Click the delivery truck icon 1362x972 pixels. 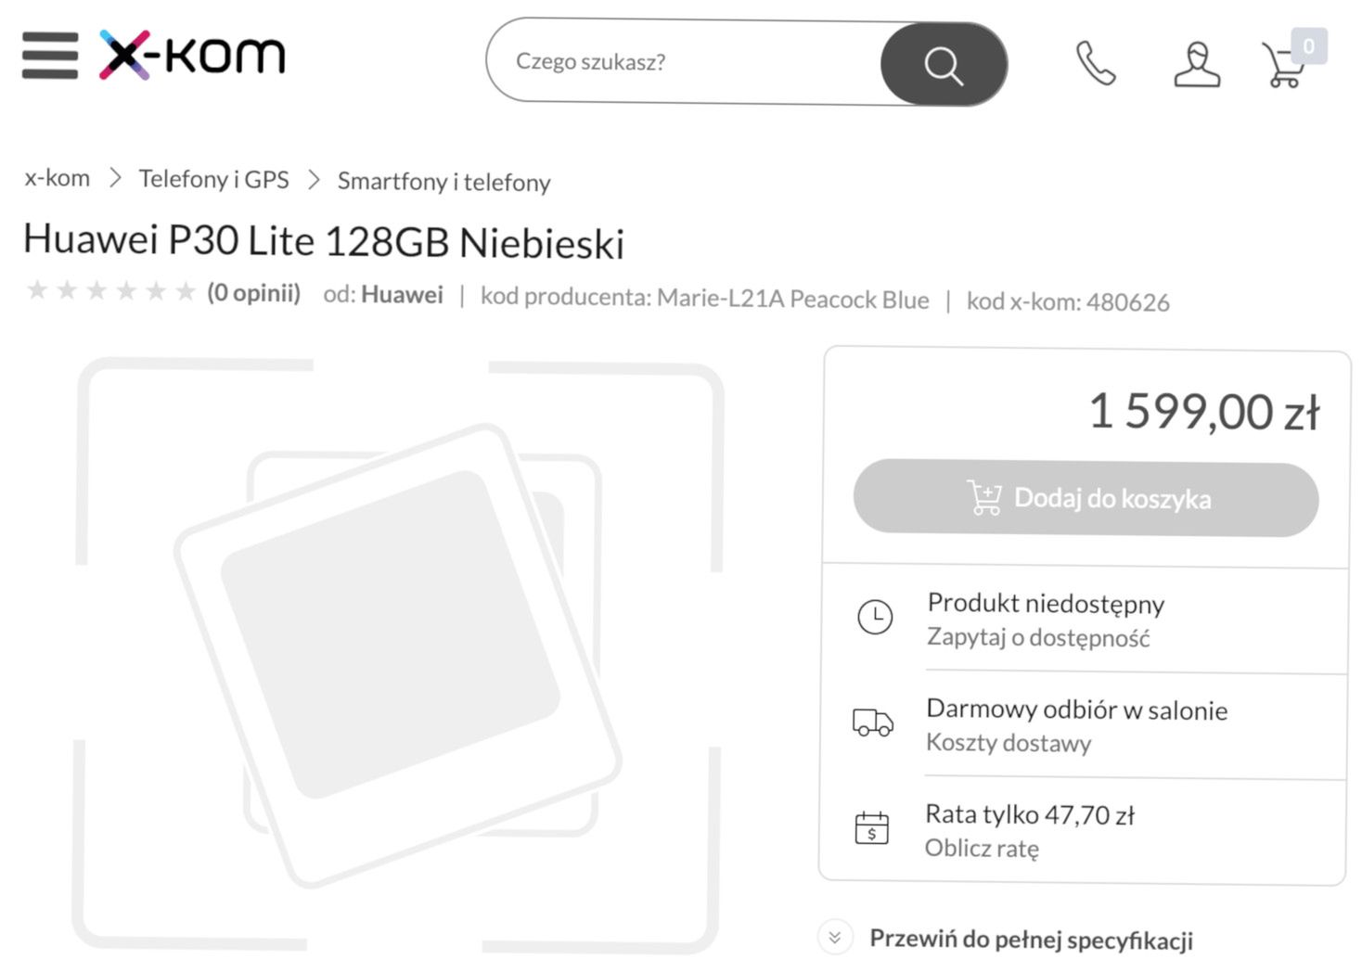click(x=871, y=723)
